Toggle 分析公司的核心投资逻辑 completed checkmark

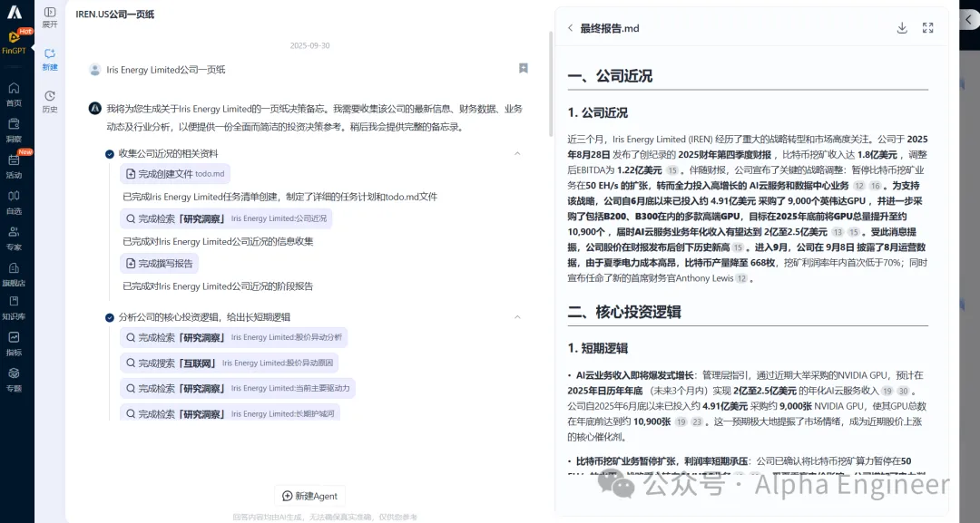click(110, 317)
